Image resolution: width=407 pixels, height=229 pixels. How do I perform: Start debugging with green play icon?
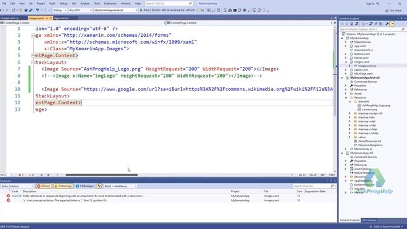point(141,10)
